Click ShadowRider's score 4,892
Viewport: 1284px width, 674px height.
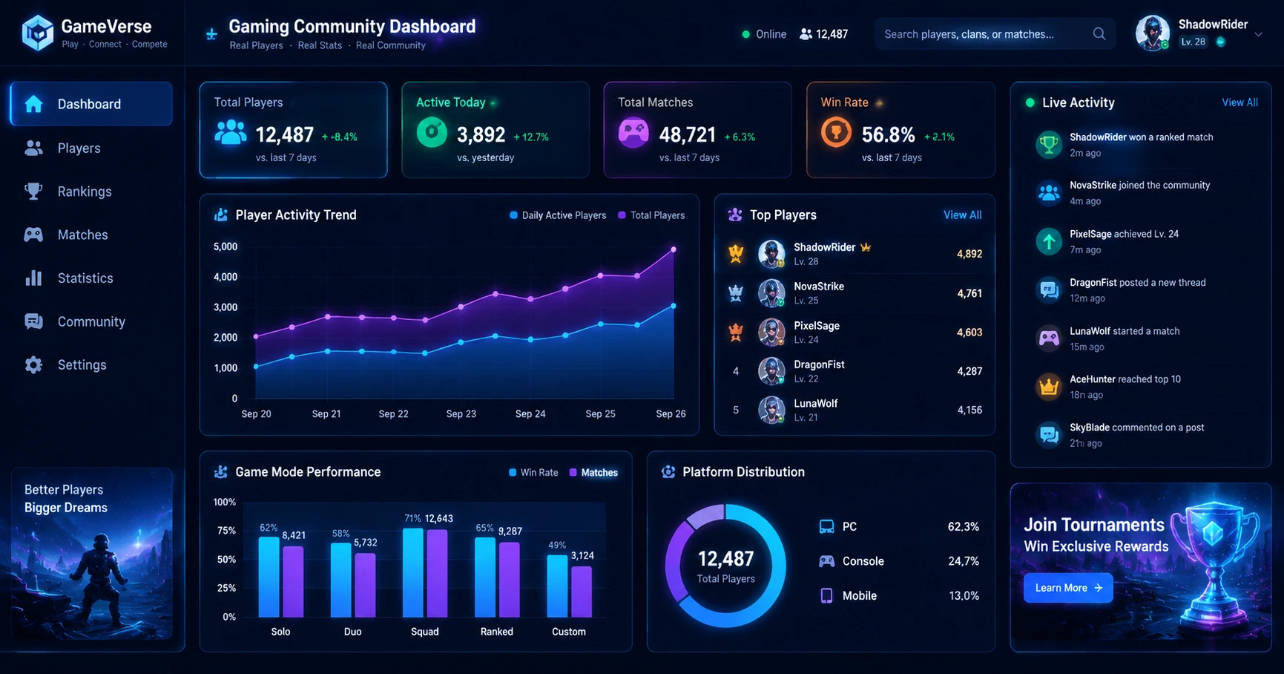(969, 254)
